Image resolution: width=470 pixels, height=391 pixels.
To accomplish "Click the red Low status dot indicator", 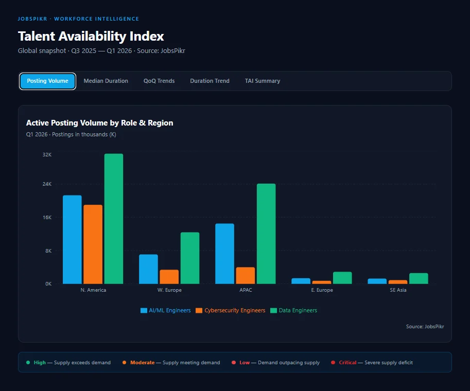I will click(x=234, y=362).
